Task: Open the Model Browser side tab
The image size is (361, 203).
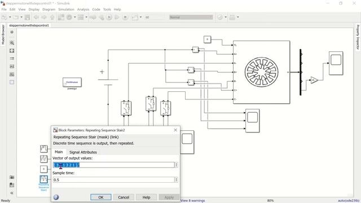Action: 3,34
